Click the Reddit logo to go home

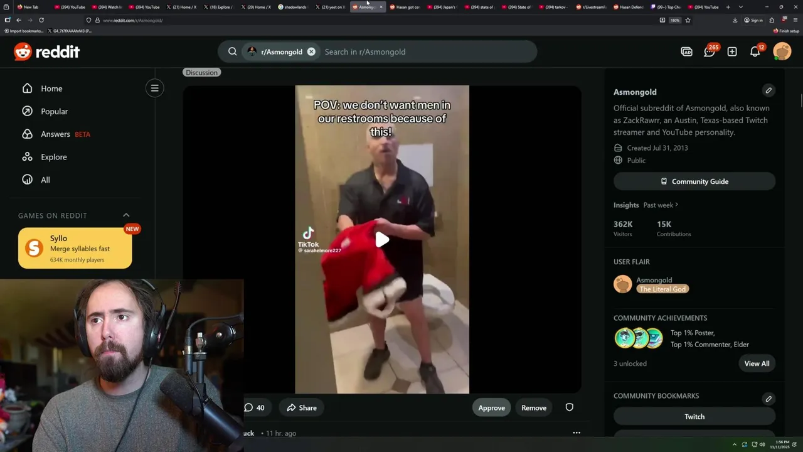click(47, 51)
